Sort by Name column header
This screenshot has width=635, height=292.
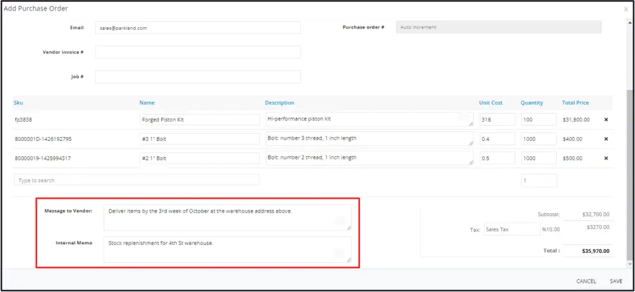click(147, 103)
